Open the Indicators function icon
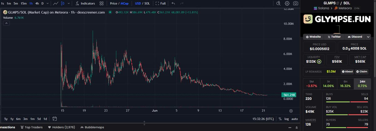The width and height of the screenshot is (376, 131). point(77,3)
